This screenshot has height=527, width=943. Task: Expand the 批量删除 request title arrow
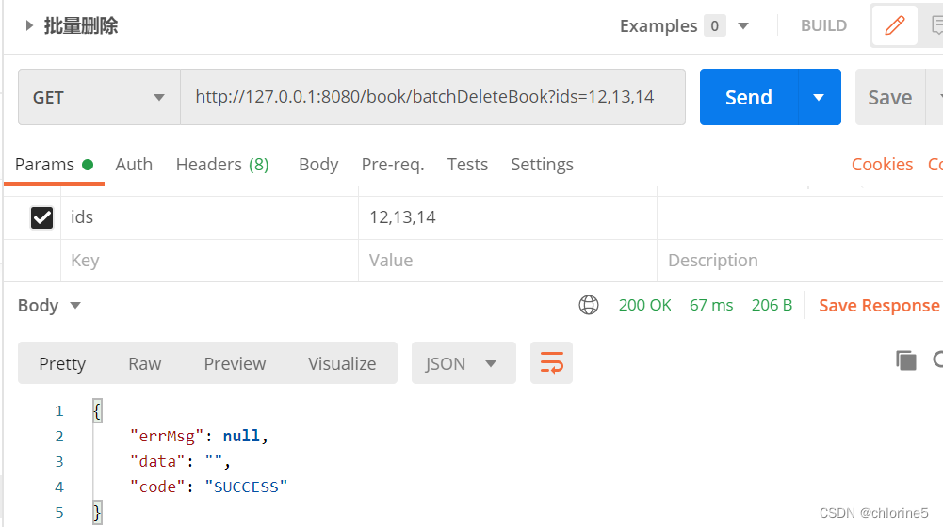[x=29, y=25]
